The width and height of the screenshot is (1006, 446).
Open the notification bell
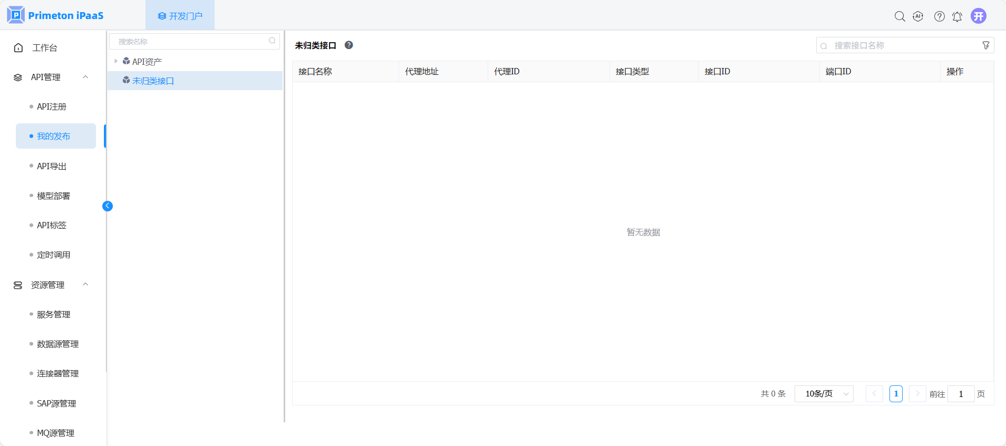pyautogui.click(x=957, y=16)
